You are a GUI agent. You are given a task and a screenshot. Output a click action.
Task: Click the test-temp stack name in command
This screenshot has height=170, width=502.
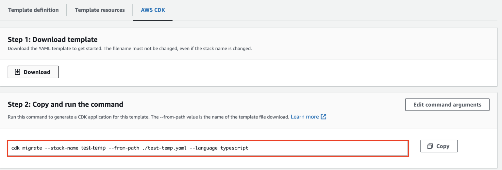[x=93, y=148]
